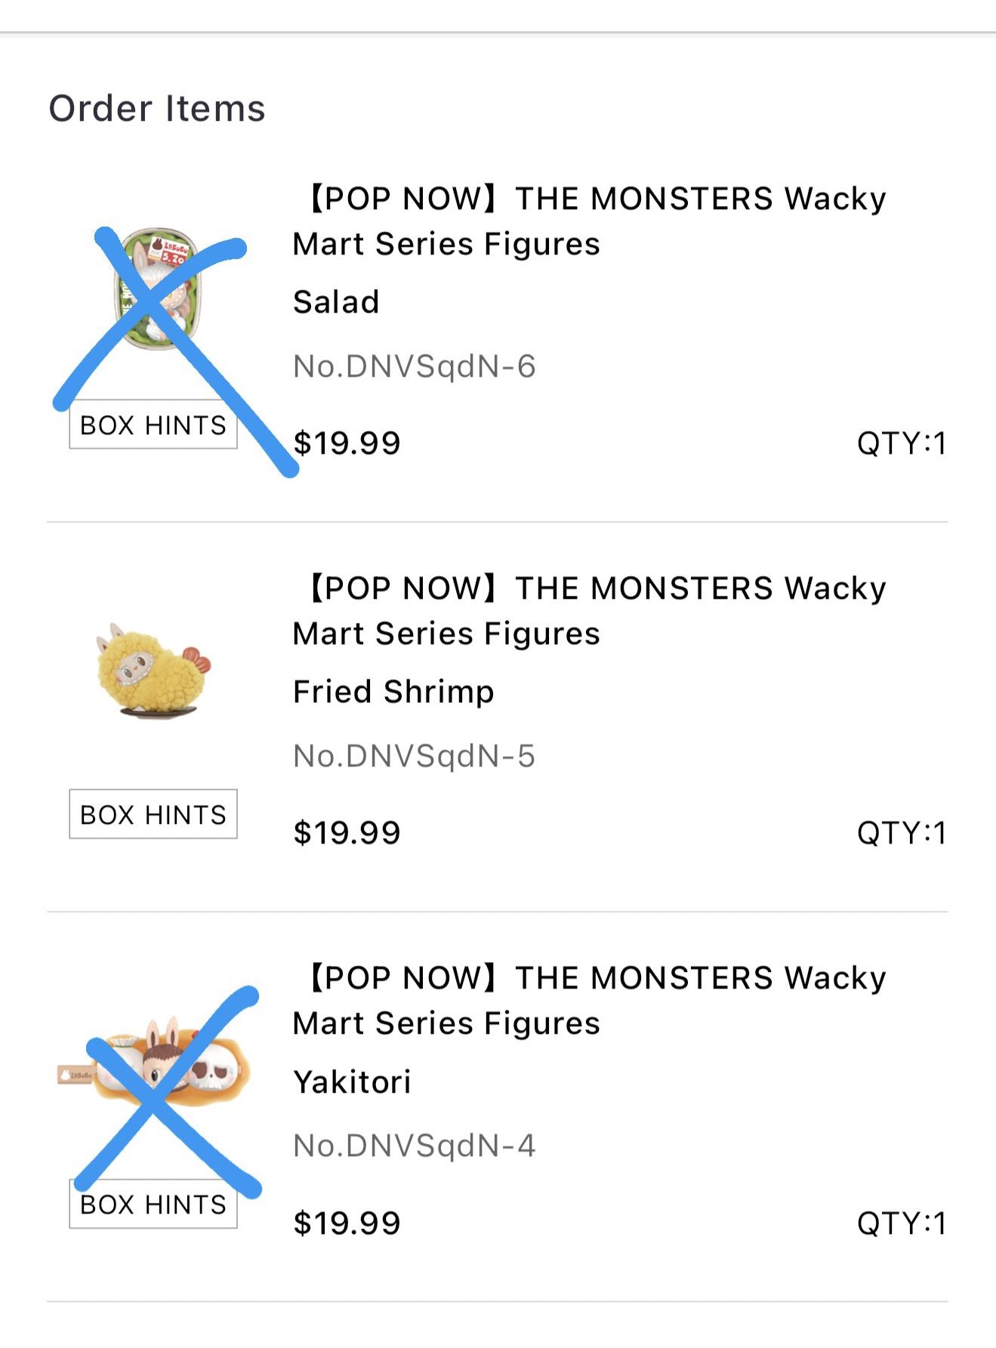Click the Order Items heading
Image resolution: width=996 pixels, height=1348 pixels.
click(x=157, y=108)
